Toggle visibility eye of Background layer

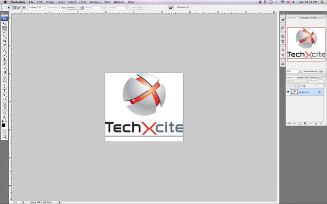pyautogui.click(x=288, y=92)
